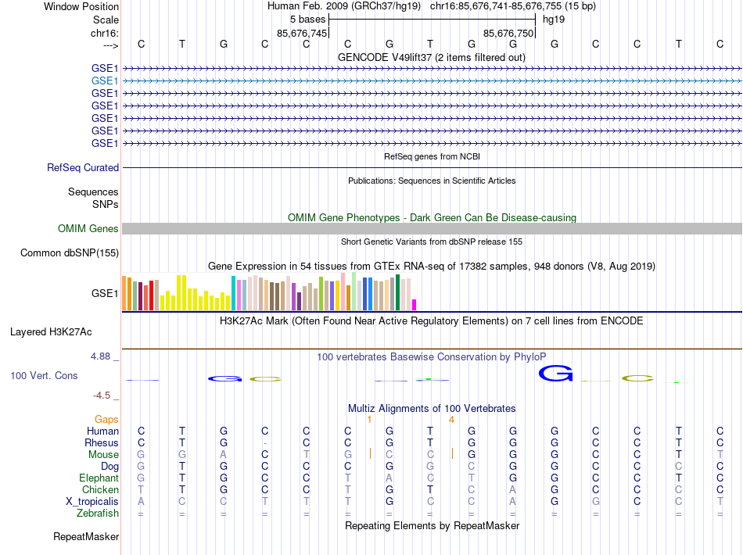Click the OMIM Genes track label
This screenshot has height=555, width=743.
tap(88, 229)
